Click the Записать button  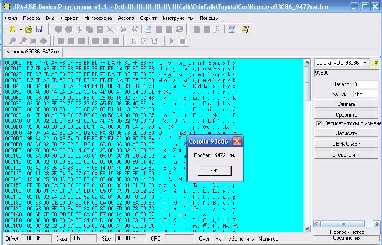coord(346,133)
